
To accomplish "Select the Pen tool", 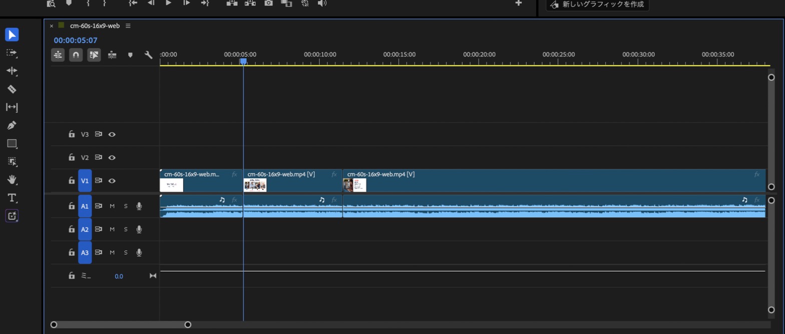I will 12,125.
